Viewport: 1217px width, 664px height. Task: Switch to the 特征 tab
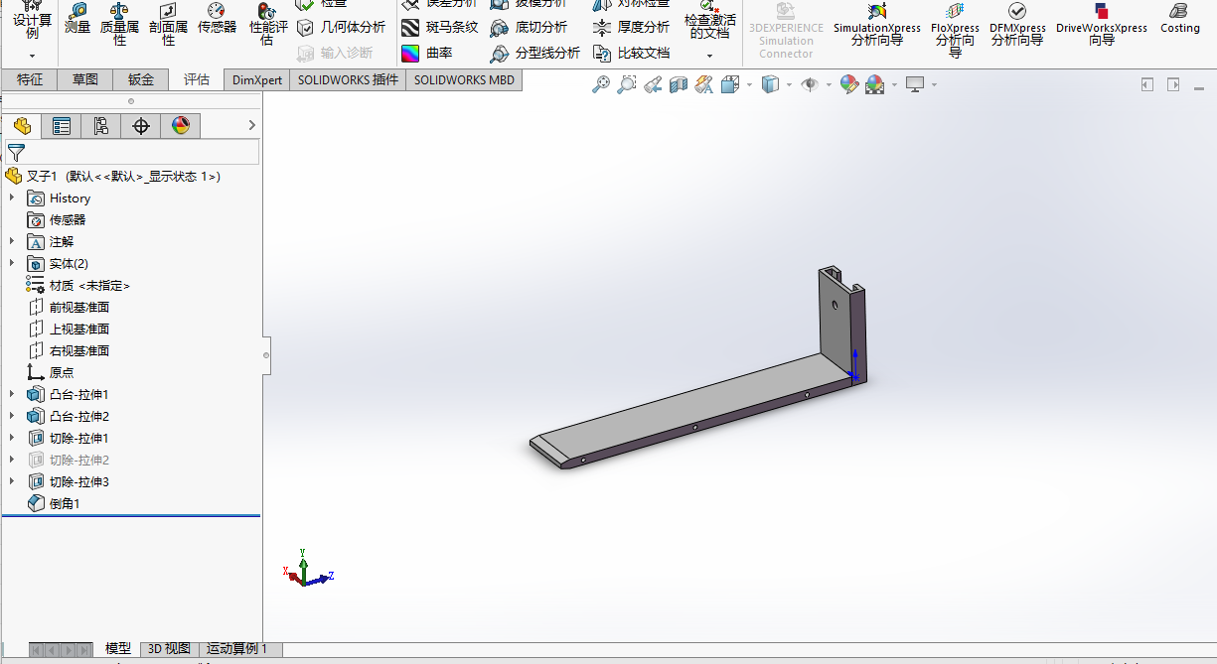point(30,79)
